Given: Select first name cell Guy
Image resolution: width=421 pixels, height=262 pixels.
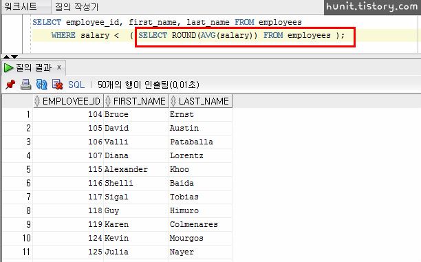Looking at the screenshot, I should pyautogui.click(x=136, y=210).
